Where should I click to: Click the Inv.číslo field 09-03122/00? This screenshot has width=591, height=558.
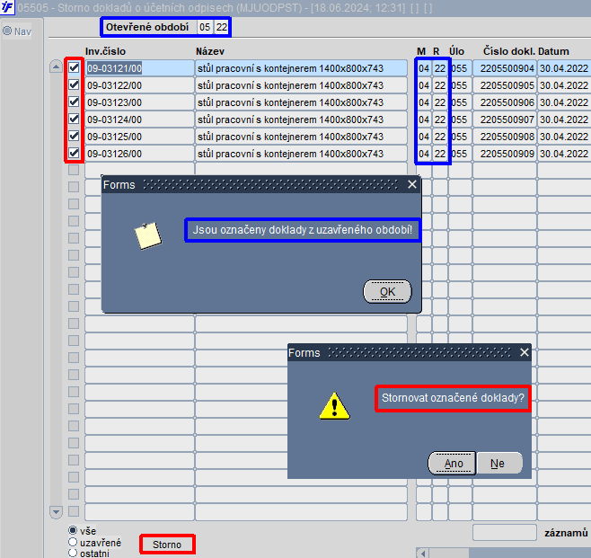139,85
